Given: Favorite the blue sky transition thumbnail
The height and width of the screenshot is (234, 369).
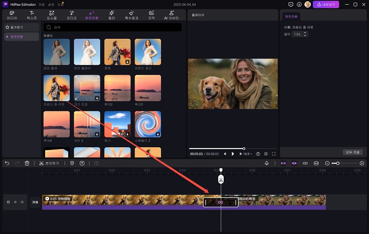Looking at the screenshot, I should [x=122, y=134].
